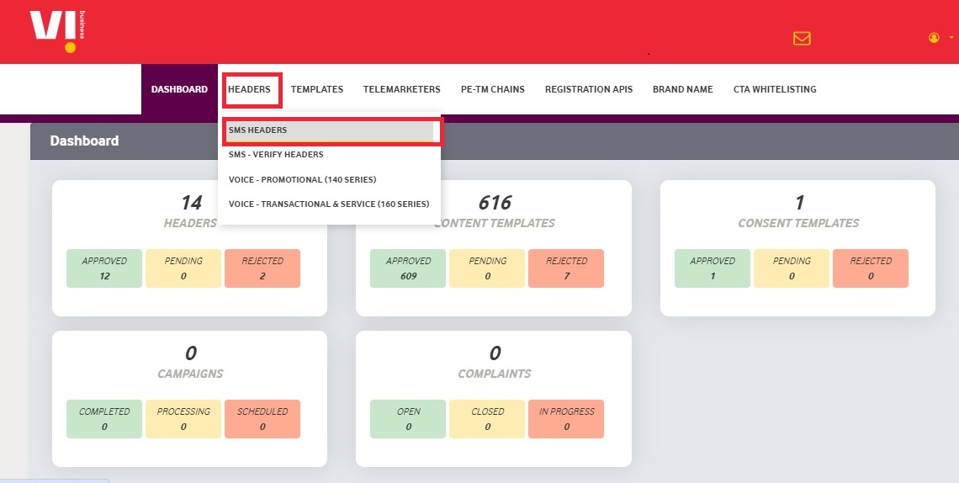
Task: Click the Campaigns card title
Action: [x=190, y=374]
